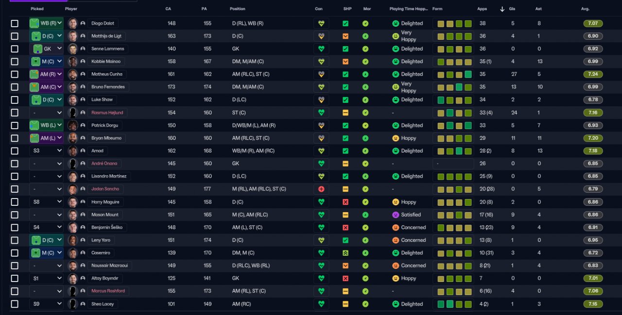Image resolution: width=622 pixels, height=315 pixels.
Task: Click Matthijs de Ligt's orange match sharpness icon
Action: (x=346, y=36)
